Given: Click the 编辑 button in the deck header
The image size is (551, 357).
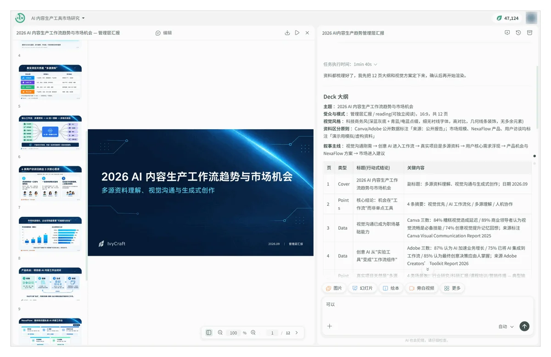Looking at the screenshot, I should click(x=164, y=33).
